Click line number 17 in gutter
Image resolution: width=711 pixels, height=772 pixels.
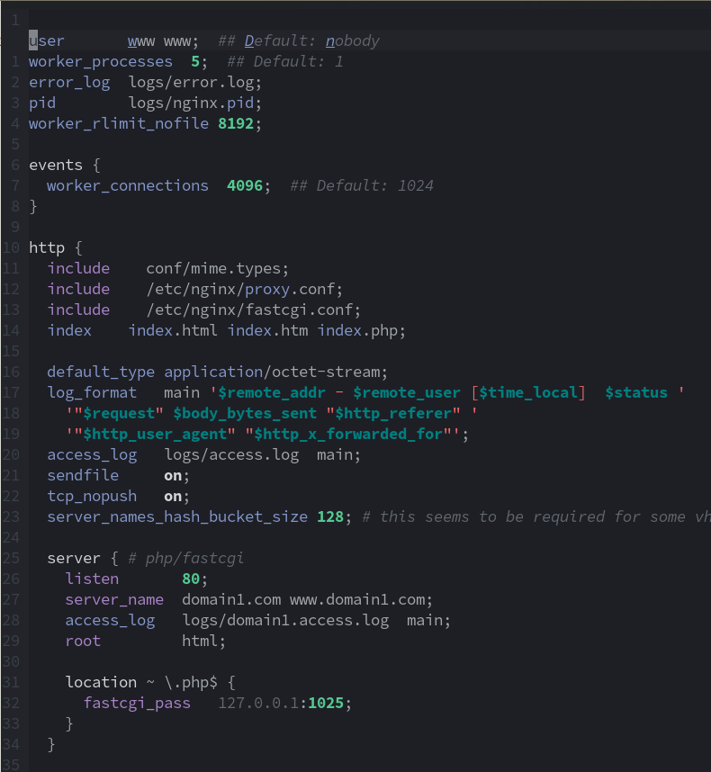click(11, 392)
